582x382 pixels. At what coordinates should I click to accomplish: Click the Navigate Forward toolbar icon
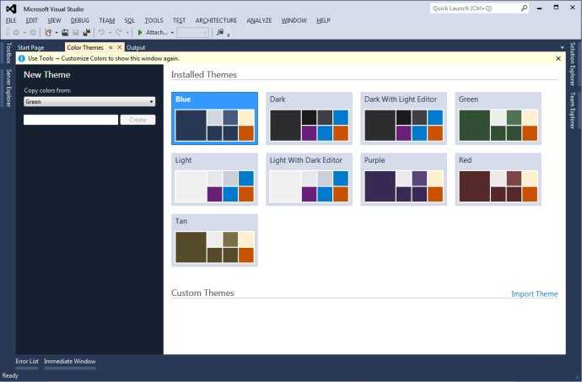33,33
